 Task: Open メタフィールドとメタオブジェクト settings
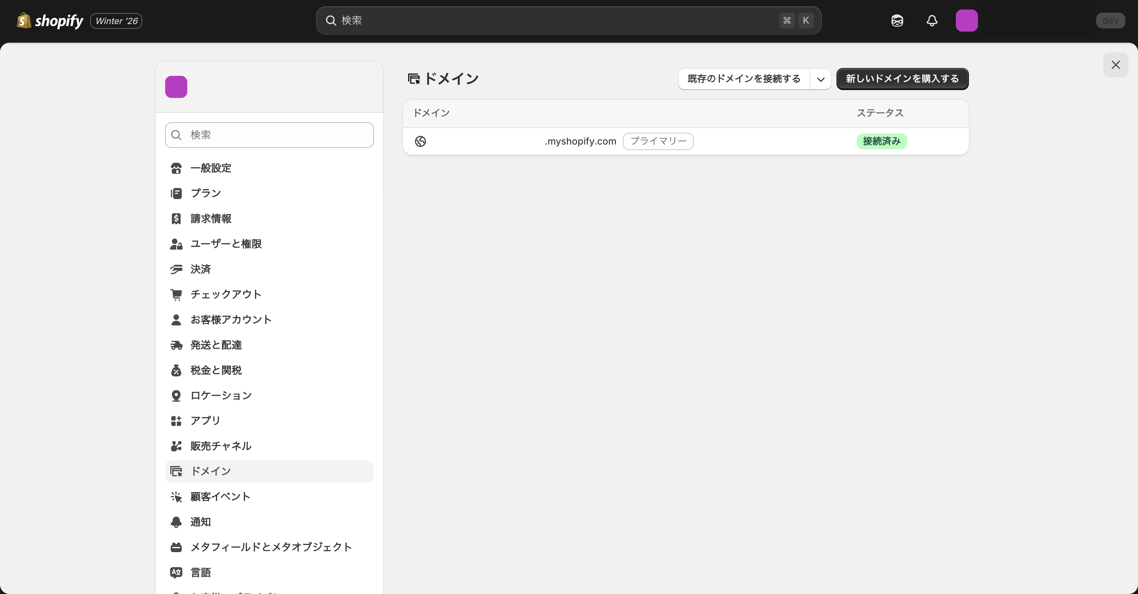coord(271,547)
